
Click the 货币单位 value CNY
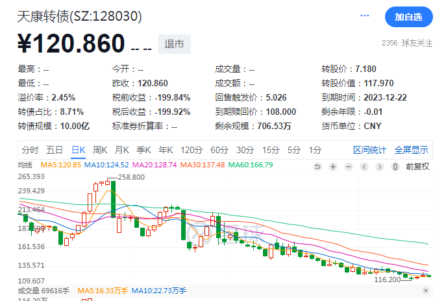pos(373,126)
